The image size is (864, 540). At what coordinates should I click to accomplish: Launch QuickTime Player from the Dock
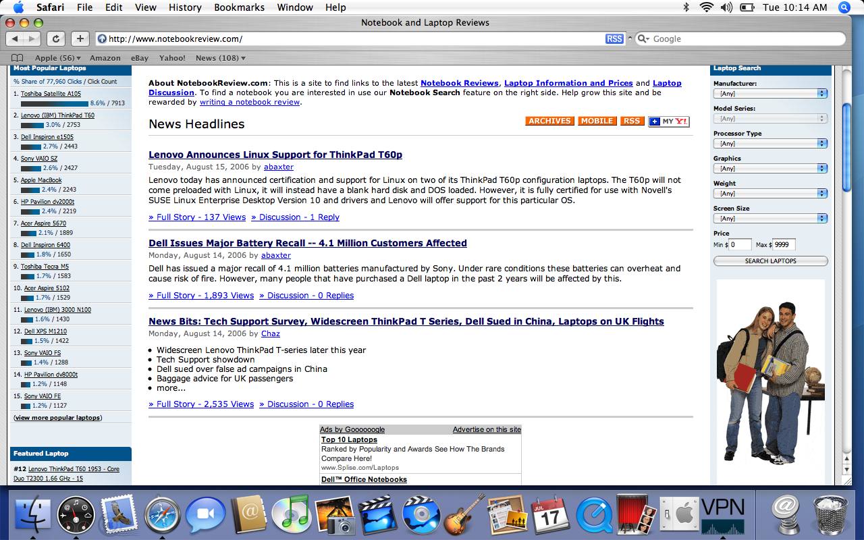coord(594,516)
